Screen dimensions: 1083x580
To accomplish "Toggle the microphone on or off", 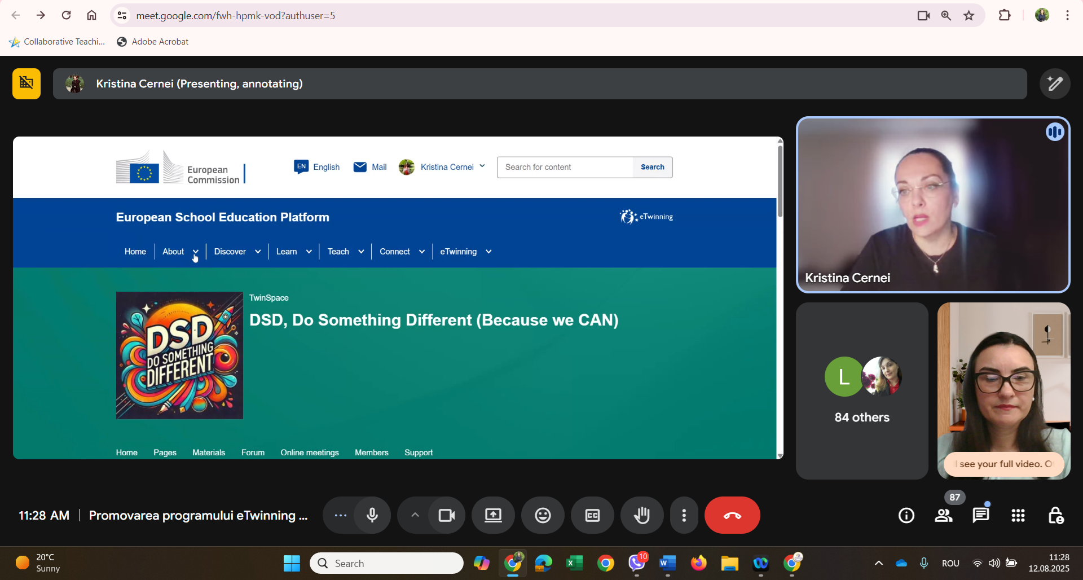I will click(372, 515).
